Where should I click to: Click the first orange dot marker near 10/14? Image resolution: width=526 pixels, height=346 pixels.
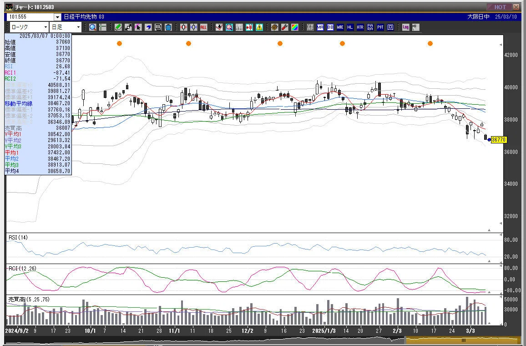[x=119, y=43]
